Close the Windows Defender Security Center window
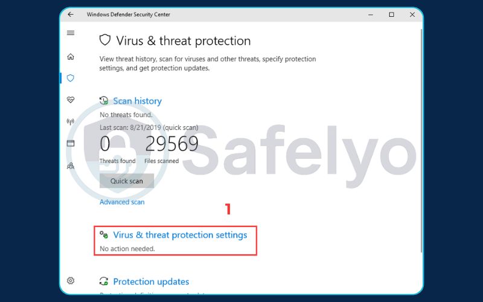 coord(412,14)
